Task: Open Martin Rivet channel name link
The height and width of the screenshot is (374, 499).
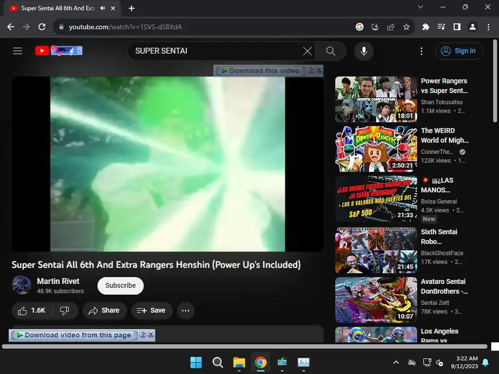Action: tap(58, 281)
